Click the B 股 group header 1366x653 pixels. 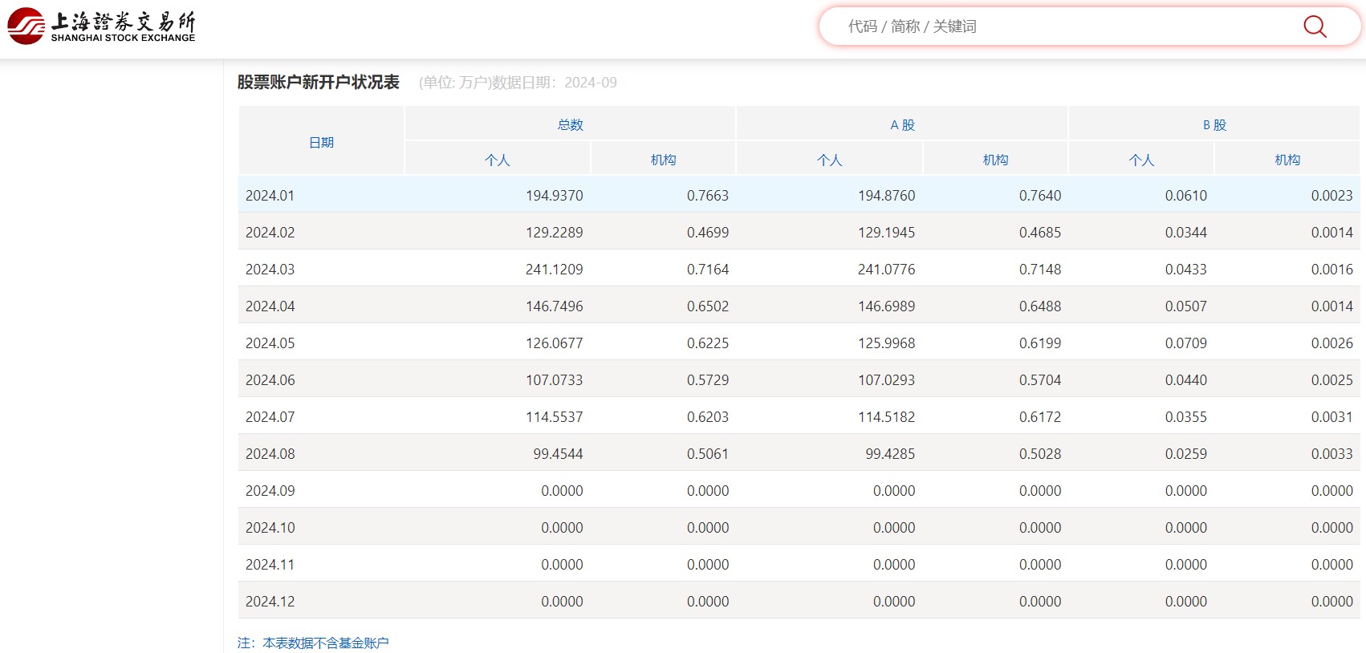(1214, 124)
